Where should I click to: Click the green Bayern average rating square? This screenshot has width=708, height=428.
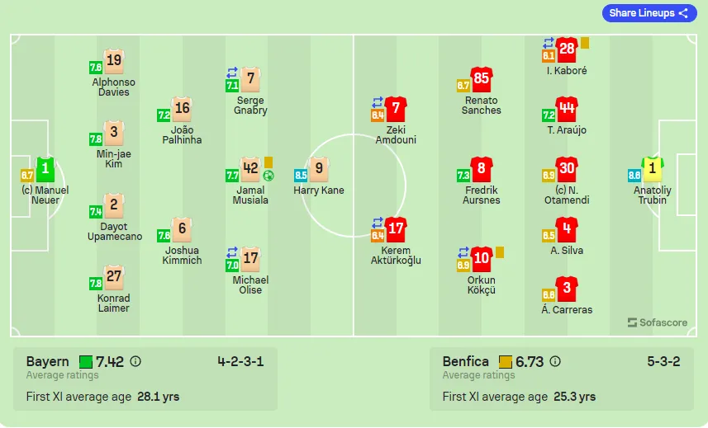86,362
